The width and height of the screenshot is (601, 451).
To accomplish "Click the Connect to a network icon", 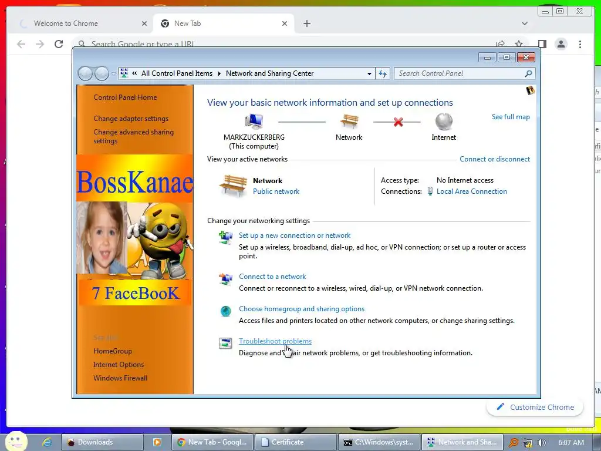I will 225,278.
